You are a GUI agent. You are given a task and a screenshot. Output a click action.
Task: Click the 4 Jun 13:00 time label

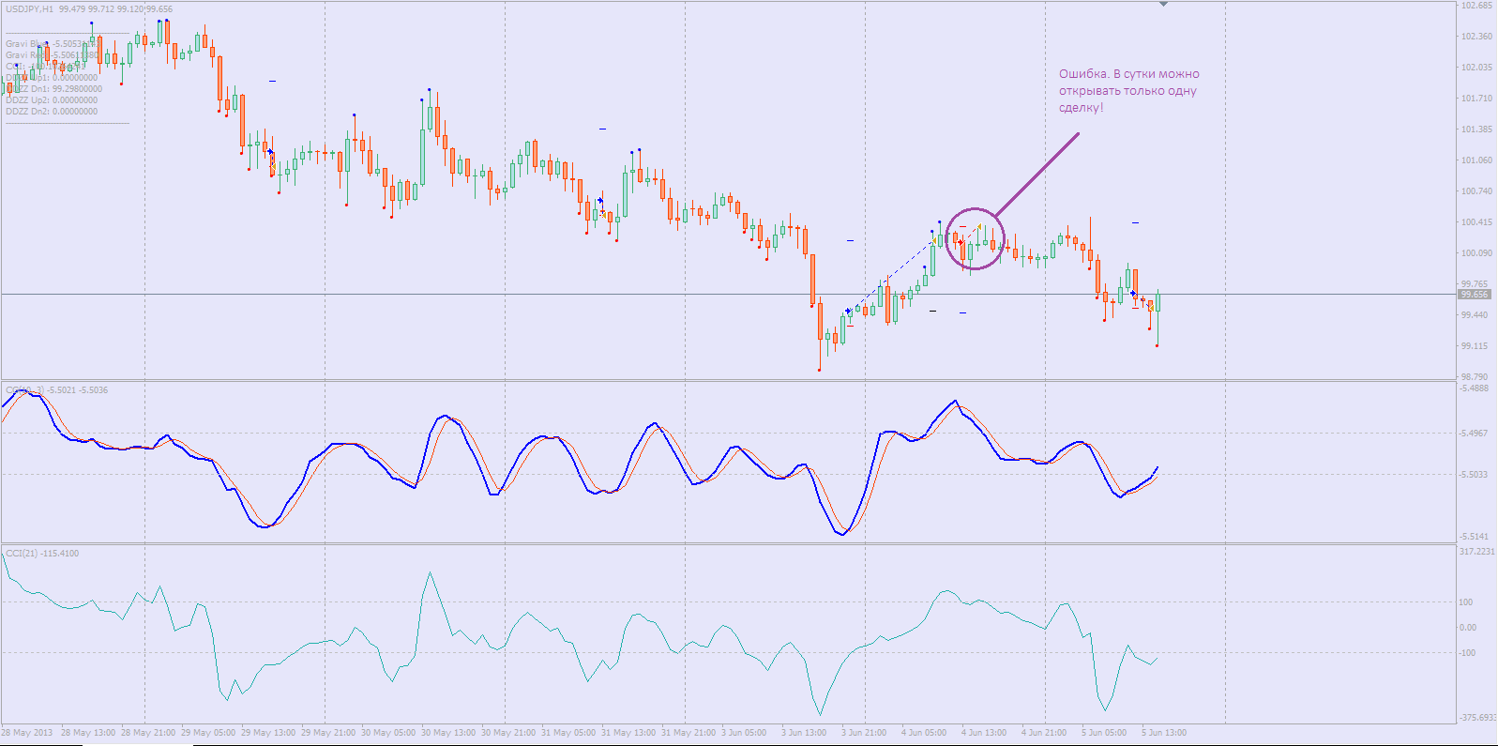coord(984,733)
